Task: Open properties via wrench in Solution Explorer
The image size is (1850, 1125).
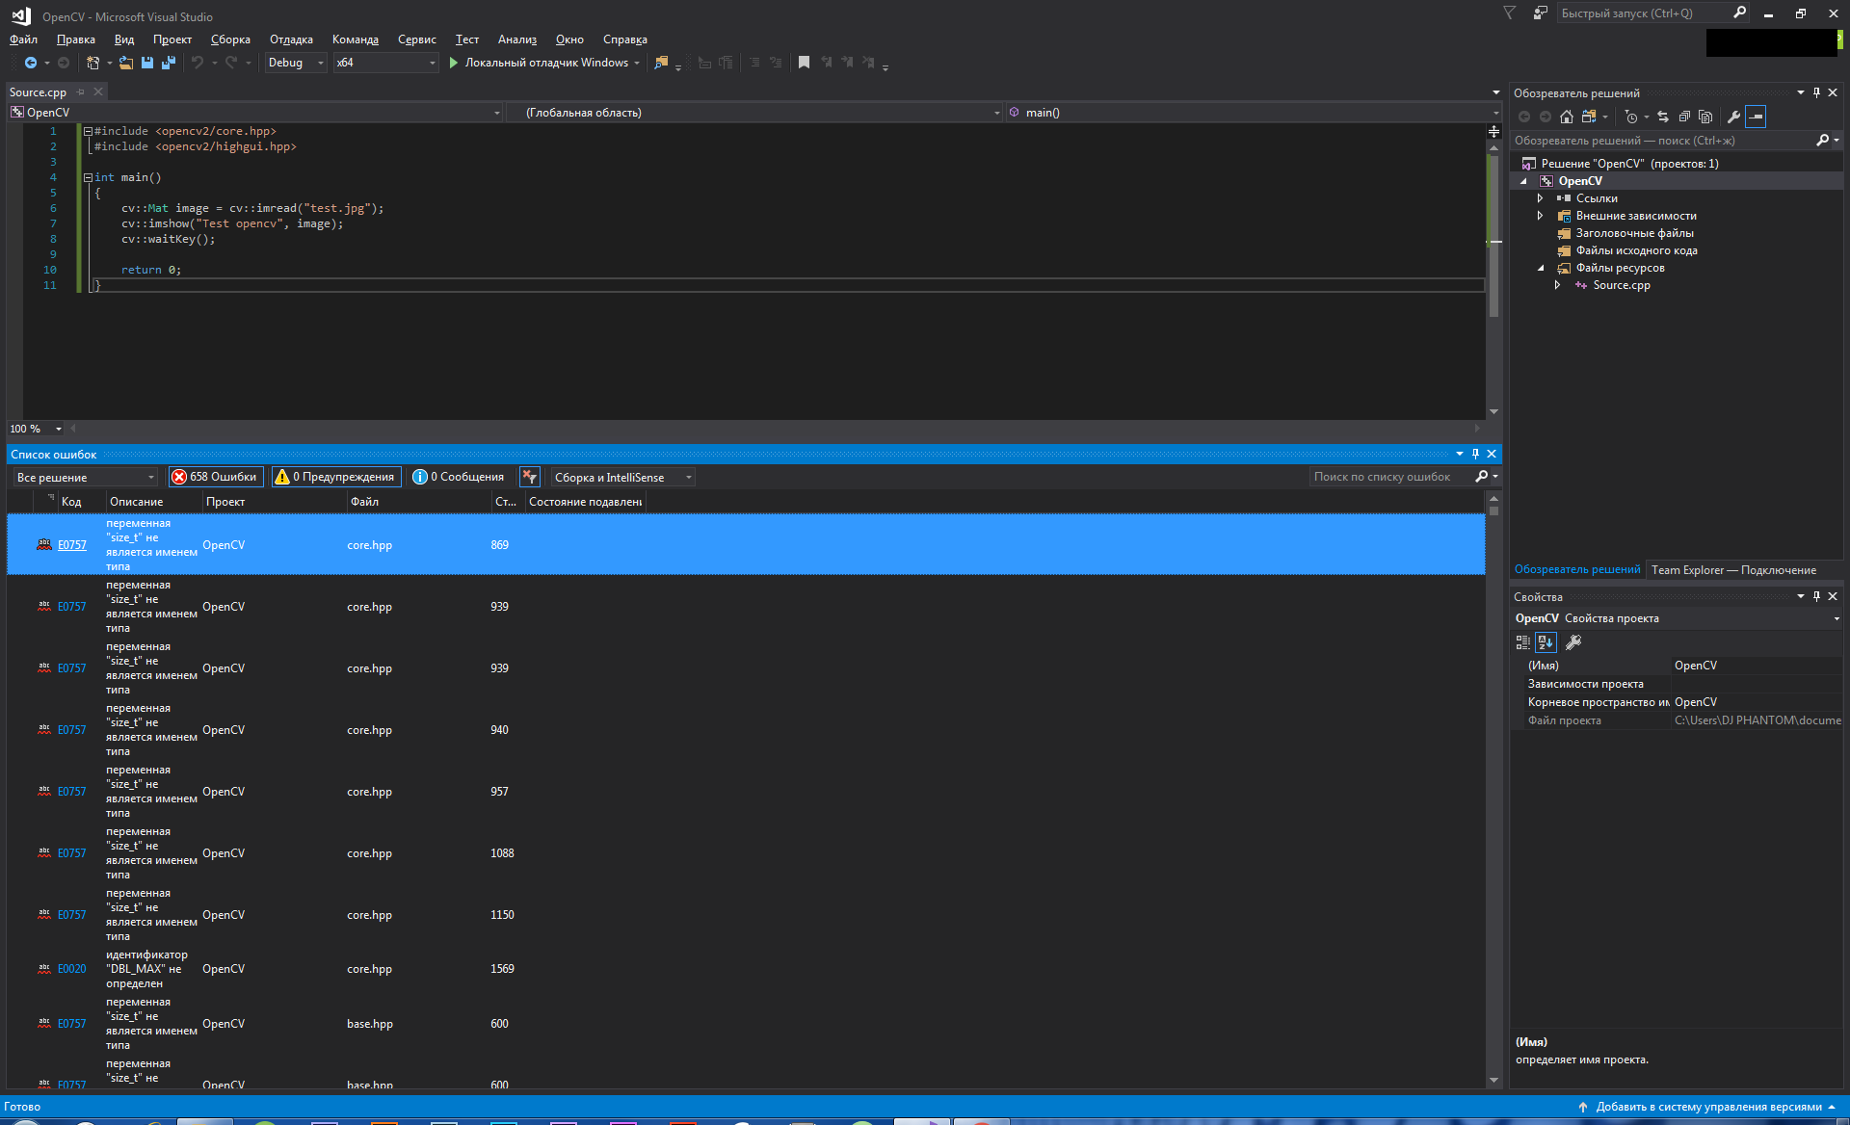Action: 1733,117
